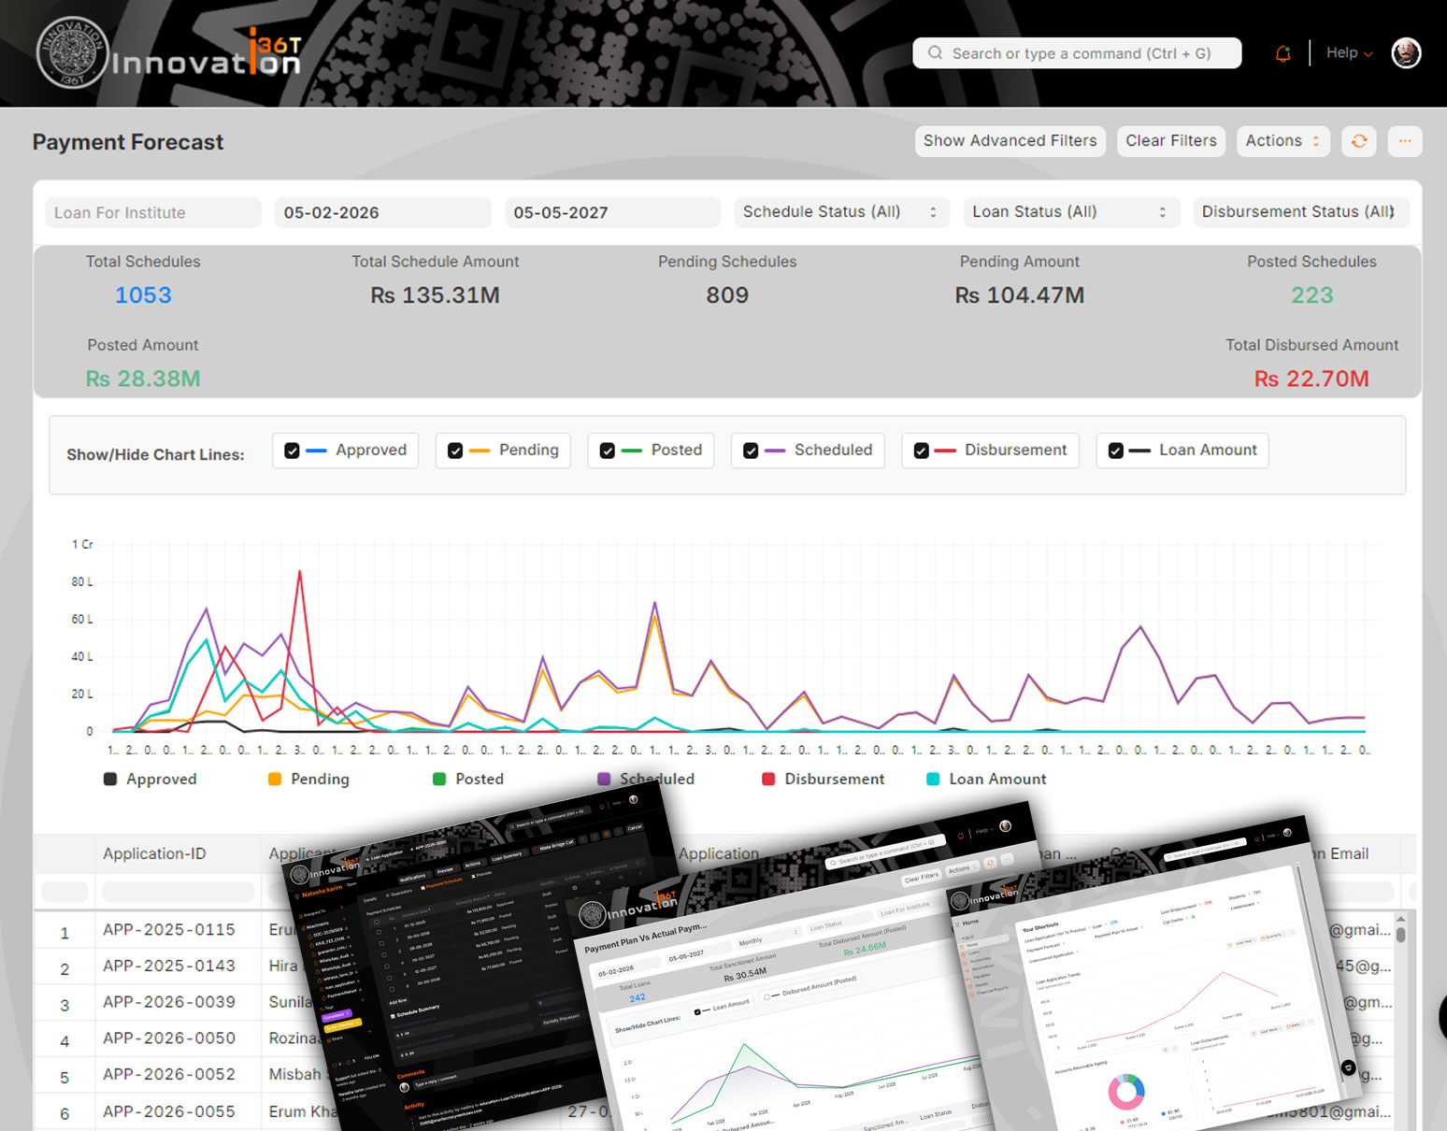
Task: Open application APP-2026-0052
Action: tap(169, 1075)
